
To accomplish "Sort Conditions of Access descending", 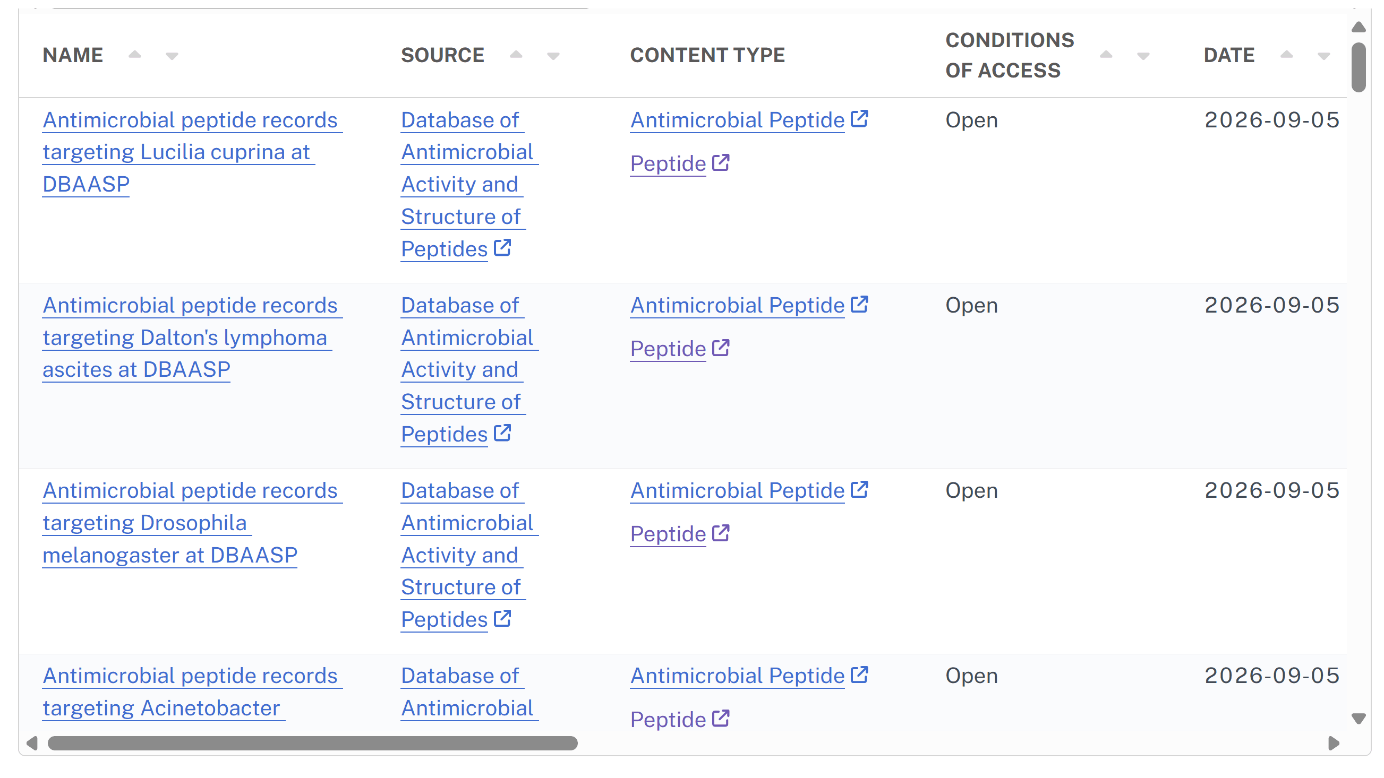I will (1143, 56).
